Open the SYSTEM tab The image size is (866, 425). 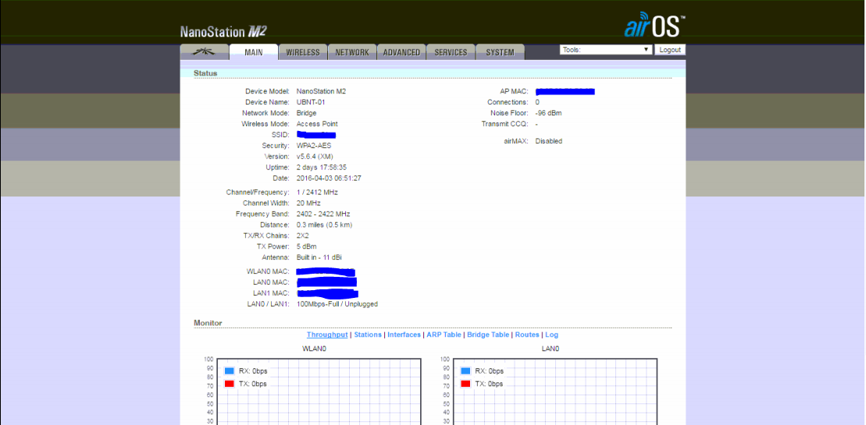[500, 52]
